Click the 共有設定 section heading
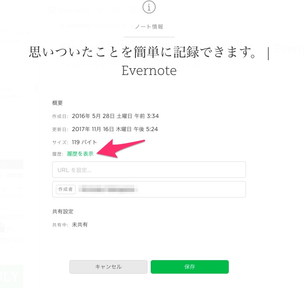The image size is (306, 288). pyautogui.click(x=63, y=211)
